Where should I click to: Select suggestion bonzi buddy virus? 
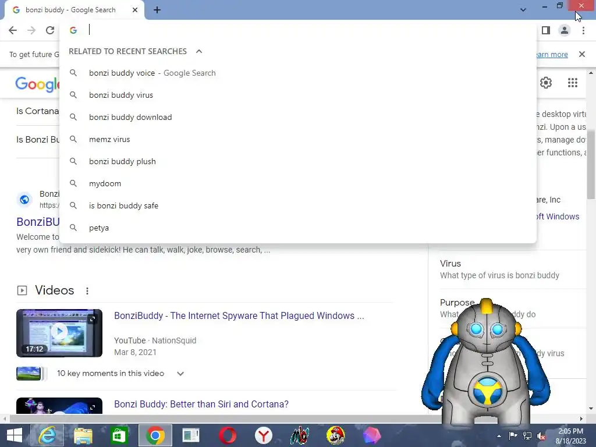298,95
